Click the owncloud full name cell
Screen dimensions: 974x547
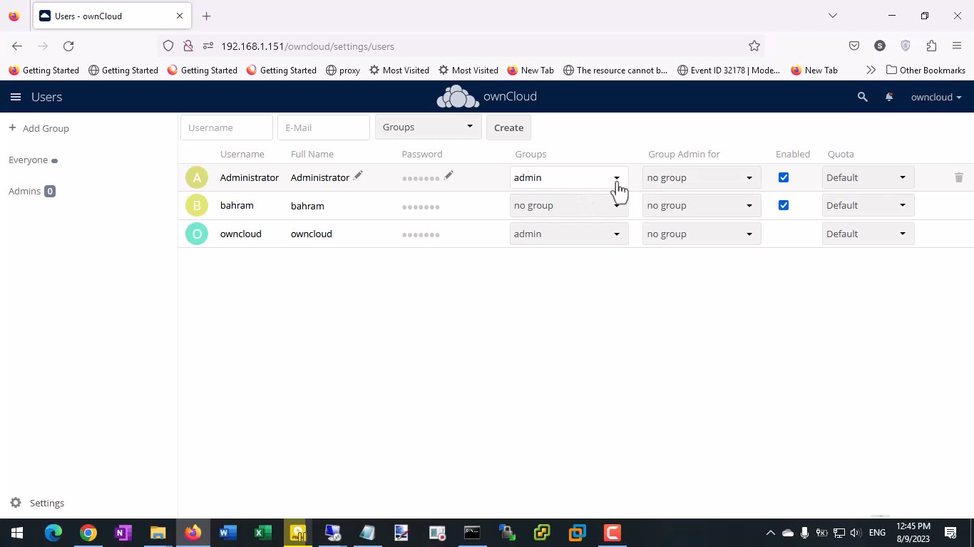[312, 234]
